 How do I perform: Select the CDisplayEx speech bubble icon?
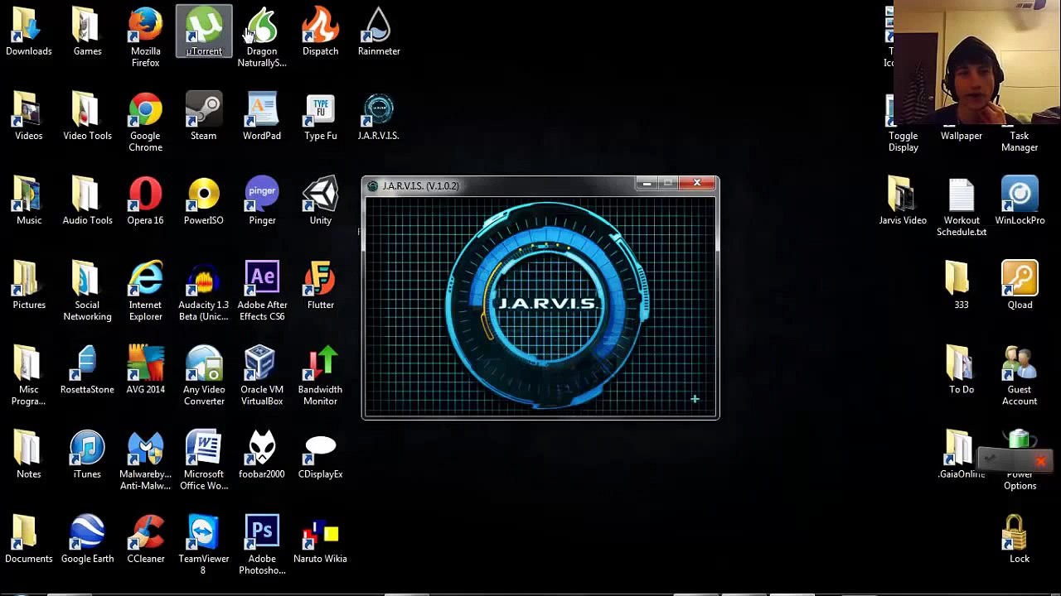click(x=320, y=454)
